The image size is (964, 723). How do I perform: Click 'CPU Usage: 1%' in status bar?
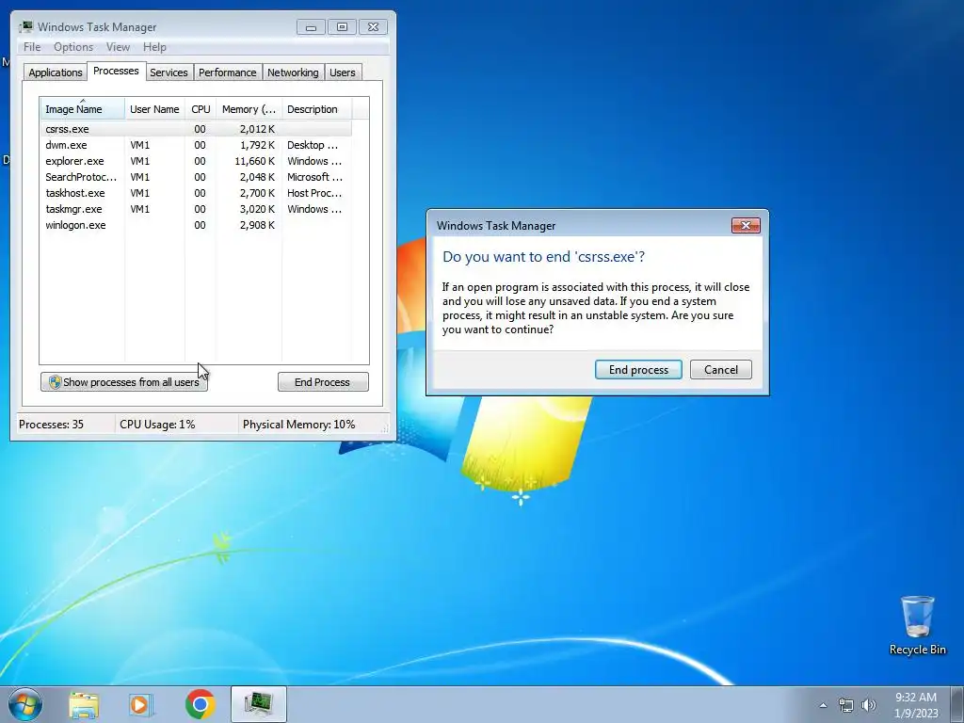click(x=157, y=425)
